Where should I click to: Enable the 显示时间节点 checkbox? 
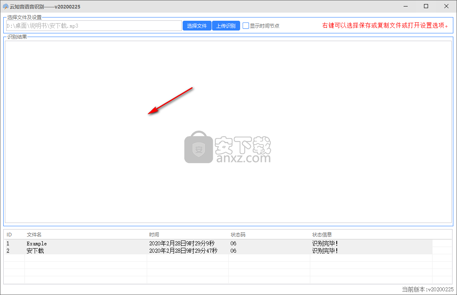click(x=246, y=26)
